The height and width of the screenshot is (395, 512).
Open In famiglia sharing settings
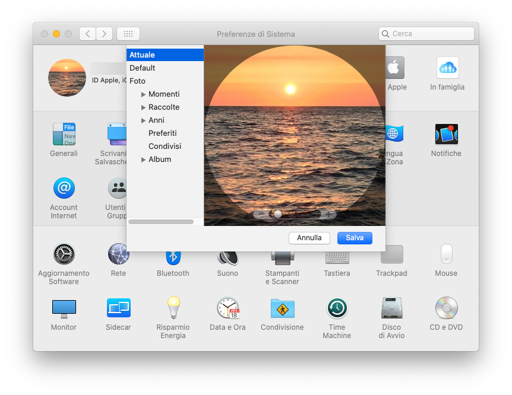point(447,68)
